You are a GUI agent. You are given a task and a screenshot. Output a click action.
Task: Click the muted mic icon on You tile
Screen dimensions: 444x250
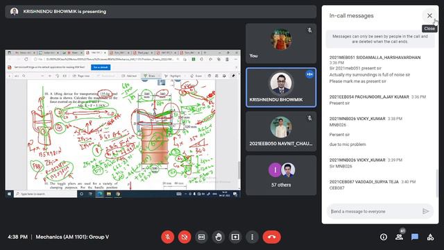pyautogui.click(x=309, y=30)
